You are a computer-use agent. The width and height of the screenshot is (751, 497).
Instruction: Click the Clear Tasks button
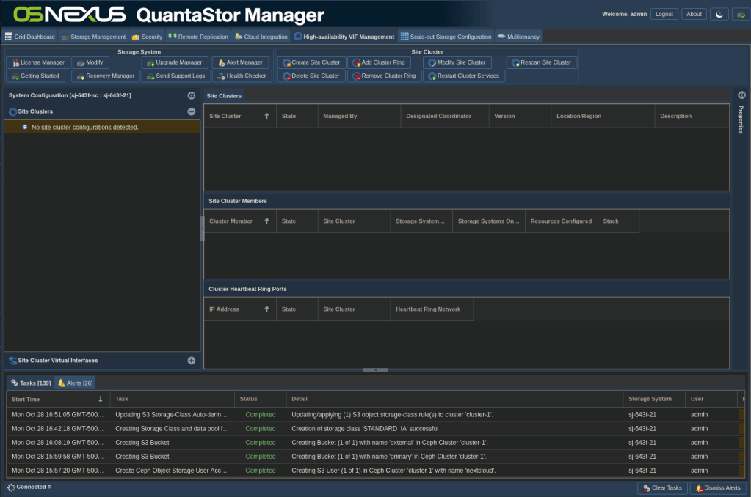pos(662,488)
